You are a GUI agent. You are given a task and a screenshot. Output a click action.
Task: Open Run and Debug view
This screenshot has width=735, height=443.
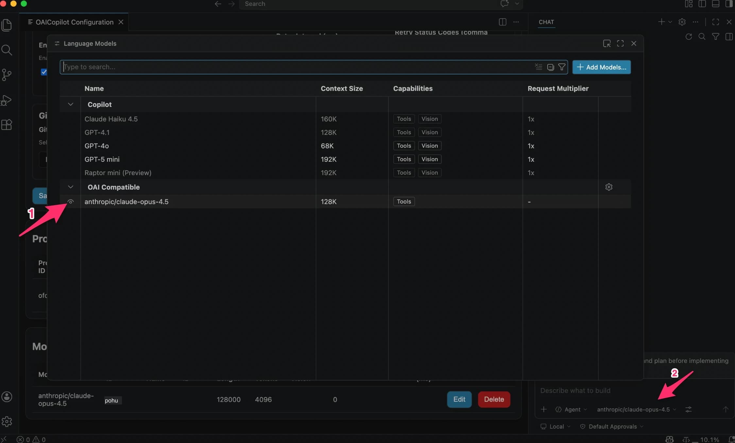pyautogui.click(x=7, y=100)
